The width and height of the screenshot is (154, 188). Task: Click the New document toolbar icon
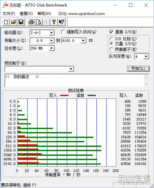6,22
